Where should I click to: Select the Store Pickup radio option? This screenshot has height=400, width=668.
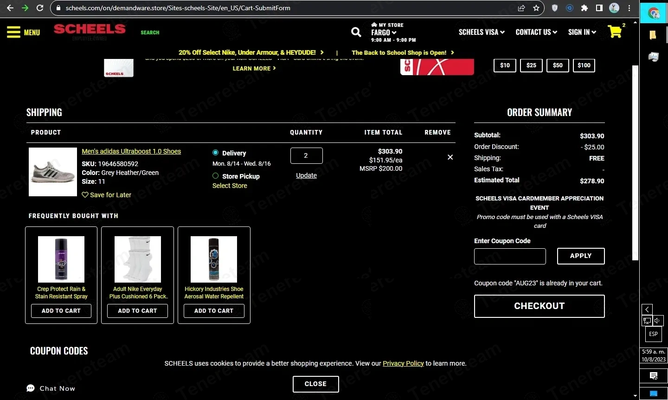tap(216, 176)
